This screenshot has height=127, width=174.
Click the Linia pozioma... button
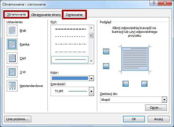pyautogui.click(x=18, y=119)
